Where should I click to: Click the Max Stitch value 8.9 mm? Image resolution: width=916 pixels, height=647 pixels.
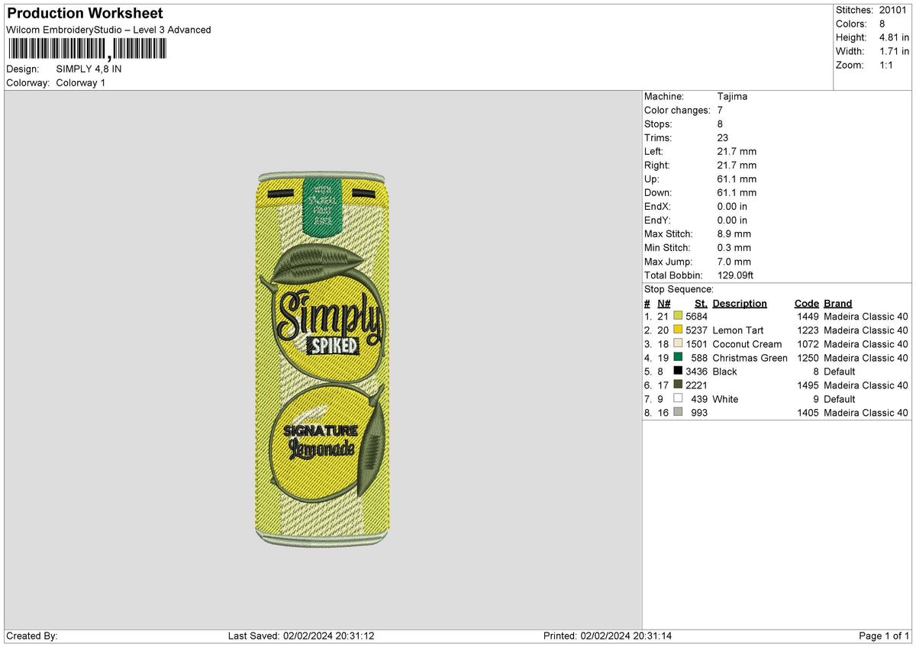[734, 233]
